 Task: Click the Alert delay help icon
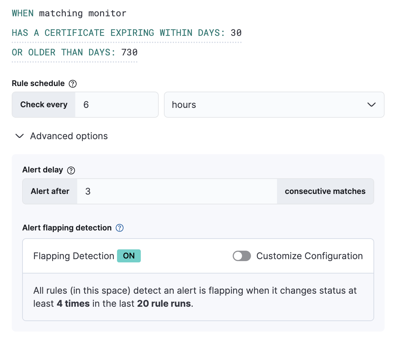point(71,170)
